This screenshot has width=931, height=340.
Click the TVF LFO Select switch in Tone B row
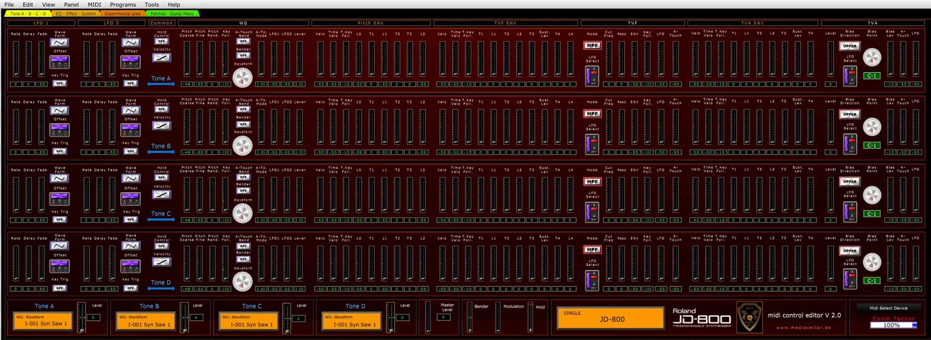click(592, 144)
